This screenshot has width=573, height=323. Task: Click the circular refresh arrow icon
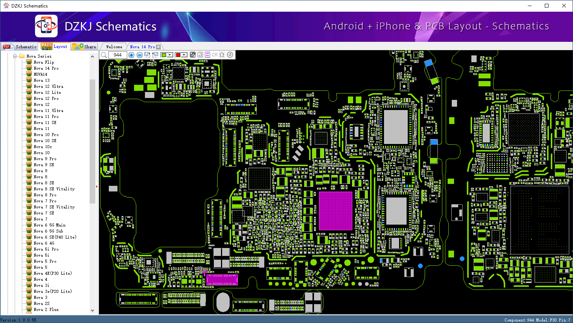pos(230,55)
